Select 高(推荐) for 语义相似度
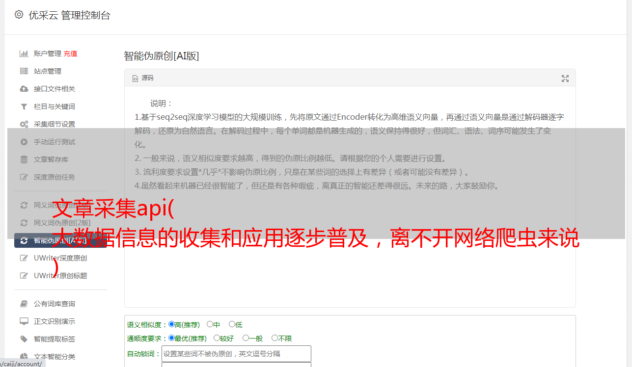 coord(171,324)
